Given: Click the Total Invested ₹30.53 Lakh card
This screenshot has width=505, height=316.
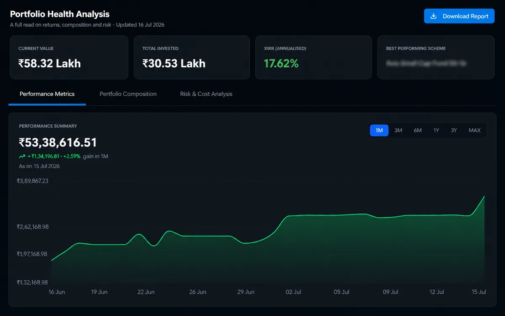Looking at the screenshot, I should [x=191, y=57].
